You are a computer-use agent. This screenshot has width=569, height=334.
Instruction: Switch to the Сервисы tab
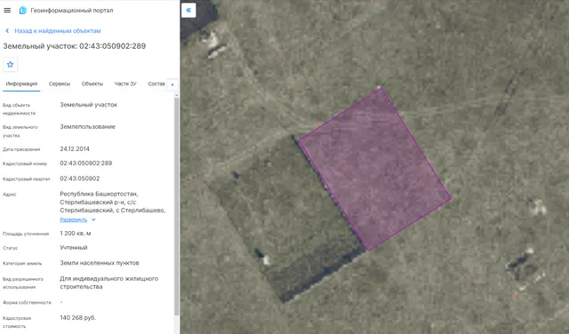60,83
